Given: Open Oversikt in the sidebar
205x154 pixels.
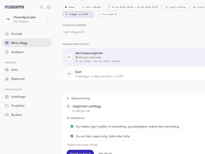Looking at the screenshot, I should click(27, 34).
